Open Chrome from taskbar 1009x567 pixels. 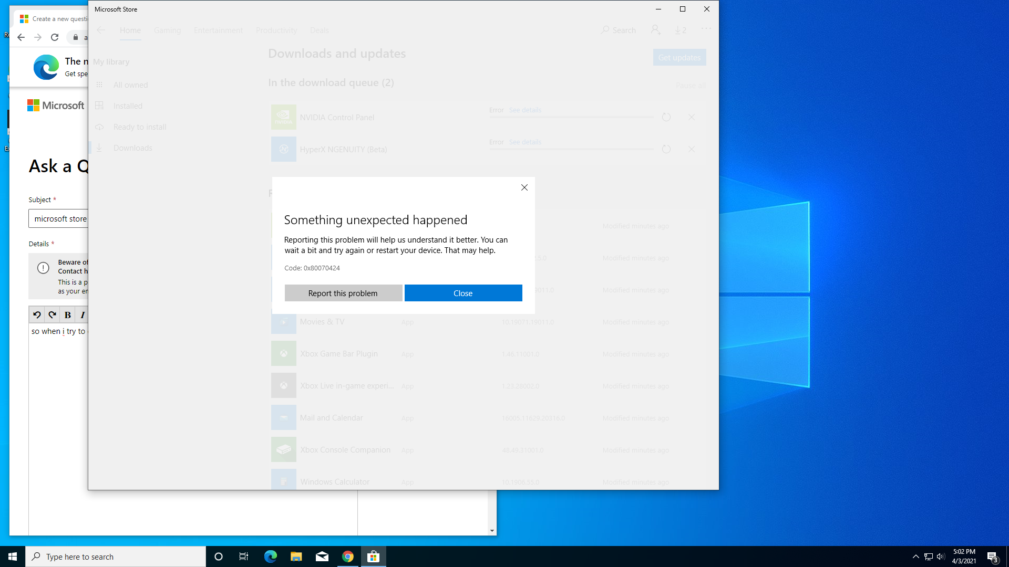pyautogui.click(x=347, y=556)
